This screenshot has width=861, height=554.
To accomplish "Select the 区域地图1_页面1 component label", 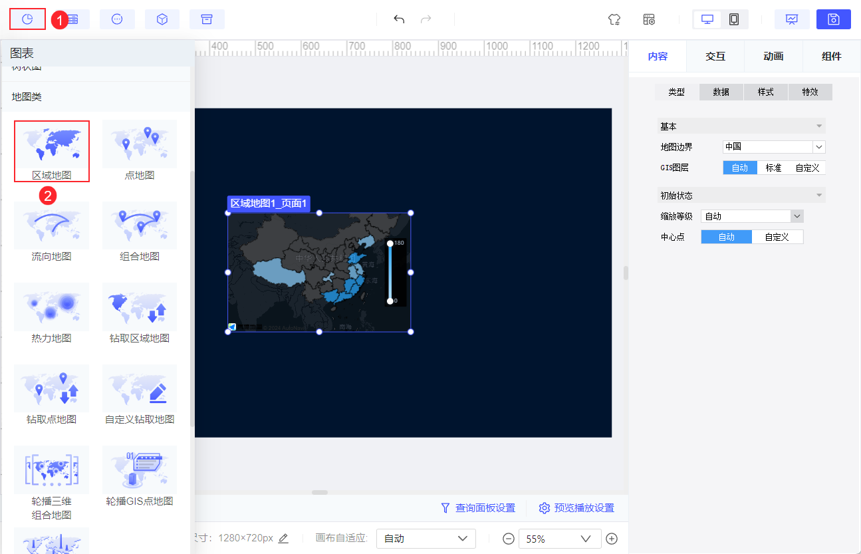I will click(x=269, y=204).
